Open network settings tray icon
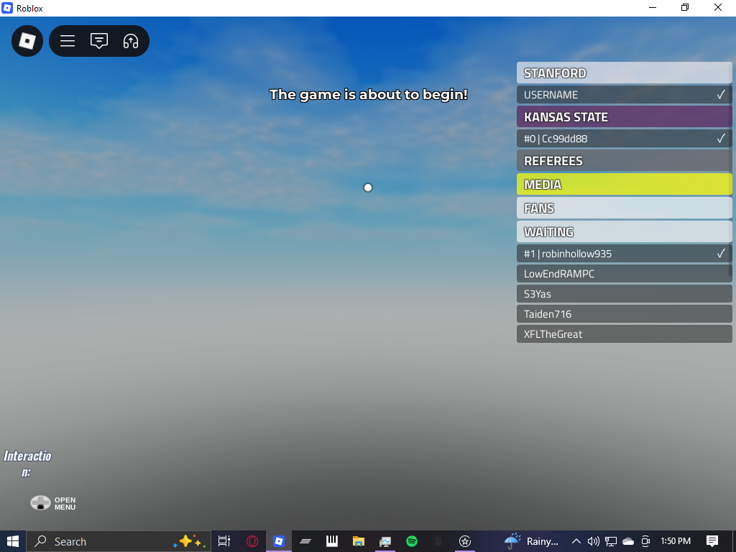This screenshot has height=552, width=736. click(611, 541)
